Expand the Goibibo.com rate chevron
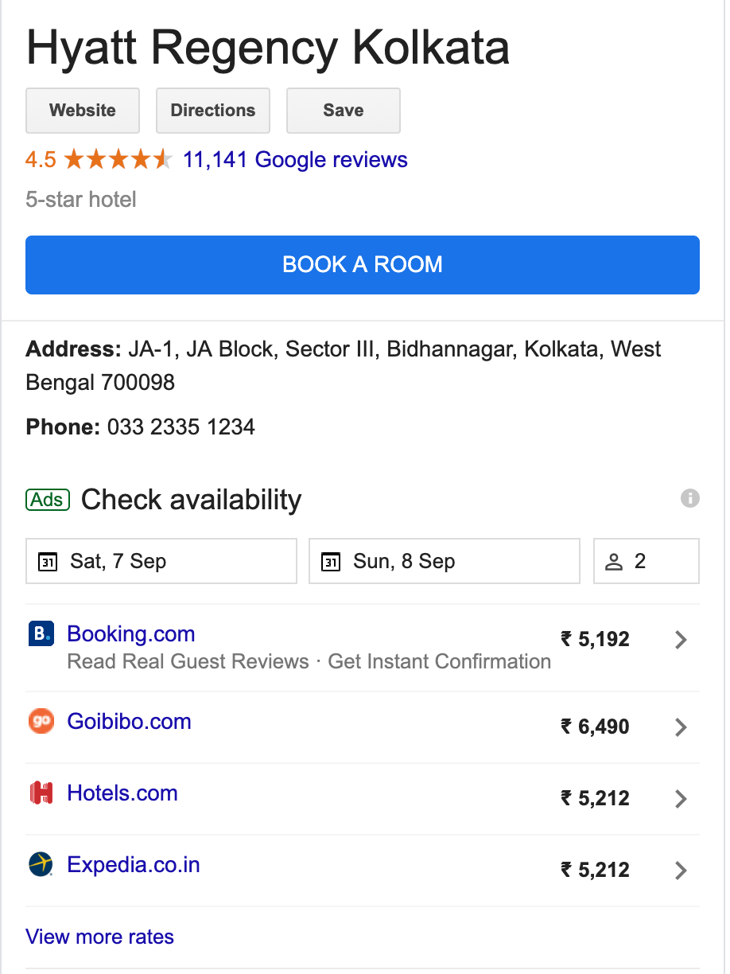The image size is (730, 974). (x=681, y=727)
